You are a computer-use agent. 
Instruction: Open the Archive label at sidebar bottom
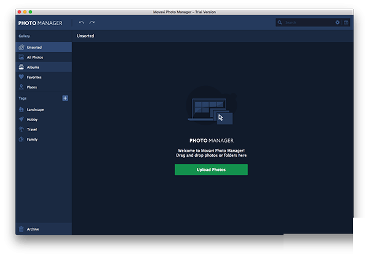tap(33, 229)
